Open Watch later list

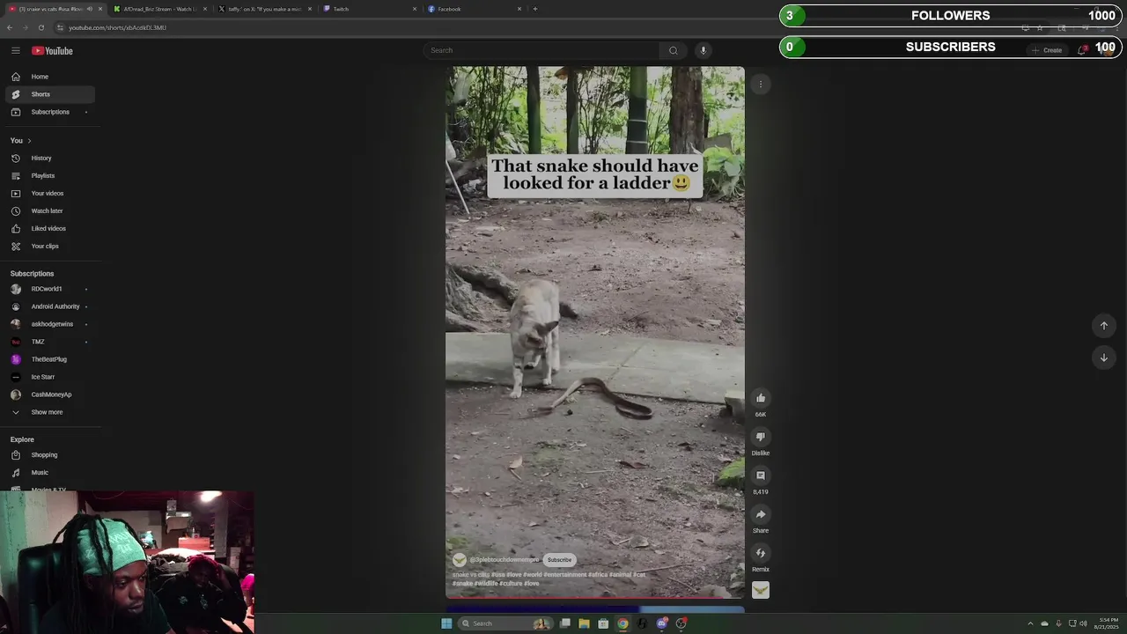coord(50,211)
